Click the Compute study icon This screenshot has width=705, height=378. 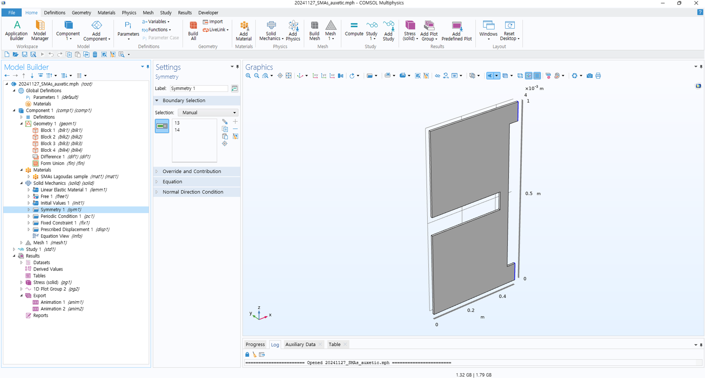[x=354, y=29]
